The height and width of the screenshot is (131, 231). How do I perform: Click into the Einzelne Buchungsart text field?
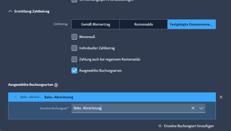point(128,108)
